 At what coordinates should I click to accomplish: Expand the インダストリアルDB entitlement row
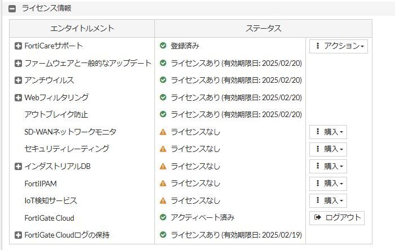[x=18, y=166]
